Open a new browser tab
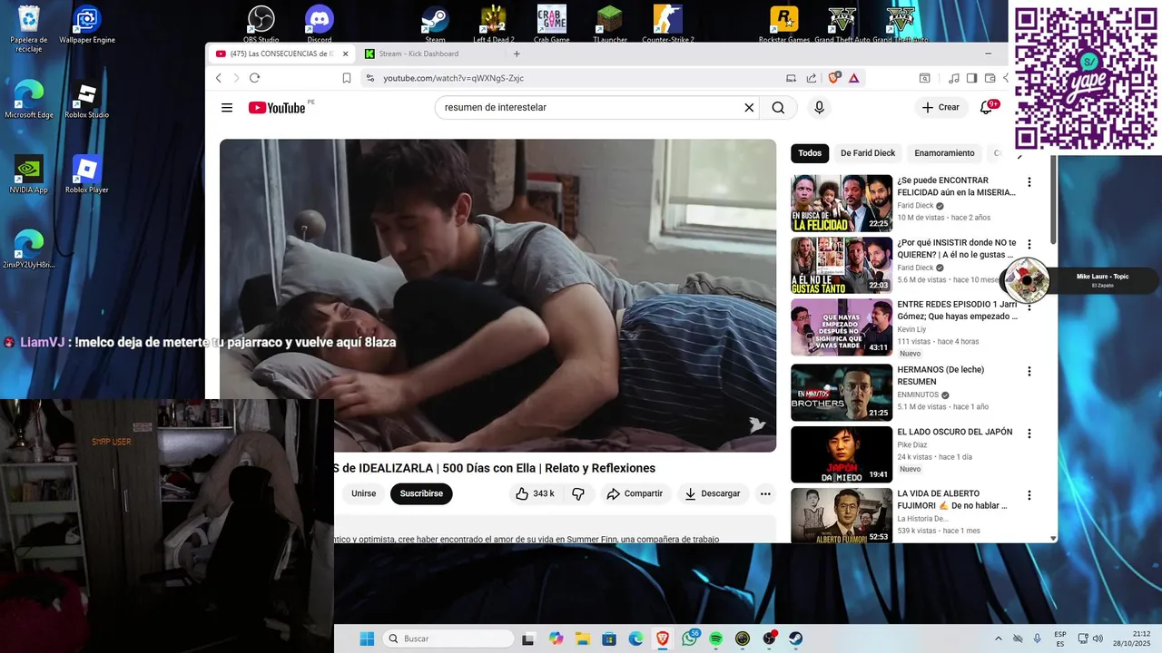The width and height of the screenshot is (1162, 653). [x=517, y=54]
